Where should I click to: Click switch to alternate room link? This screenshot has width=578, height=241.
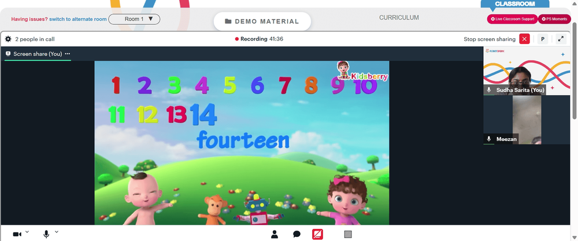[78, 19]
